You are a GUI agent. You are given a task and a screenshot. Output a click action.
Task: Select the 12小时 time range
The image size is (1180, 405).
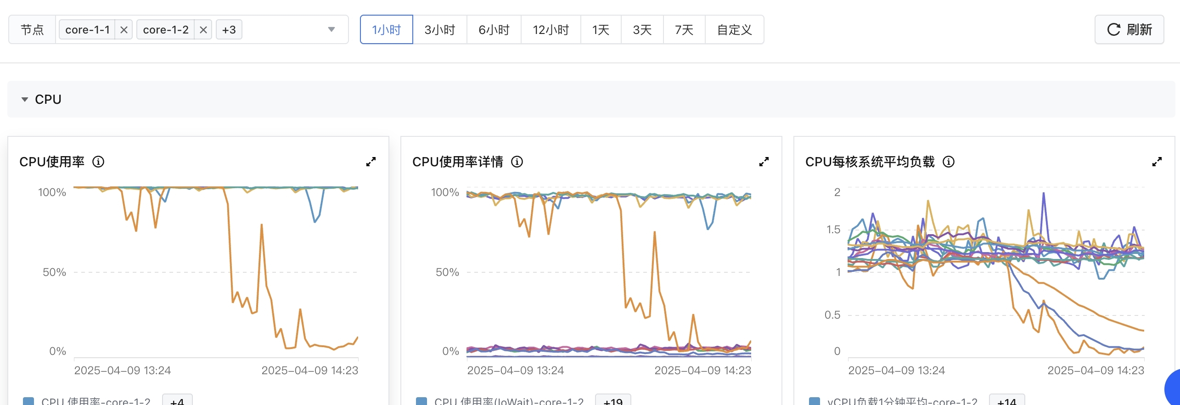click(x=551, y=30)
